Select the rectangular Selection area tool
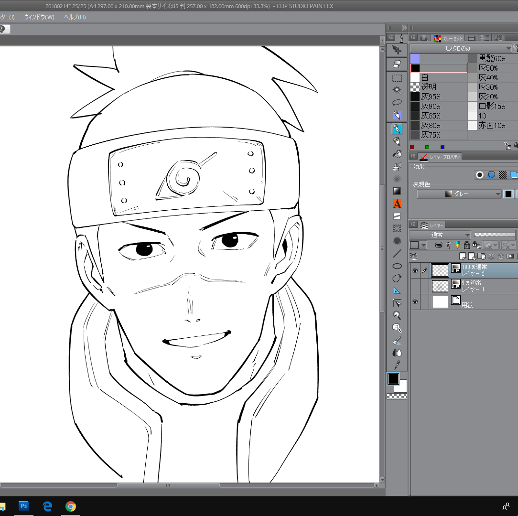This screenshot has width=518, height=516. coord(397,78)
